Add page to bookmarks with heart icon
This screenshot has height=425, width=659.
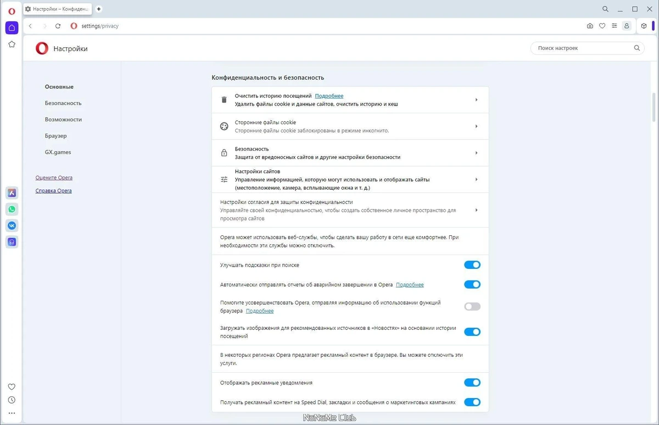click(602, 26)
